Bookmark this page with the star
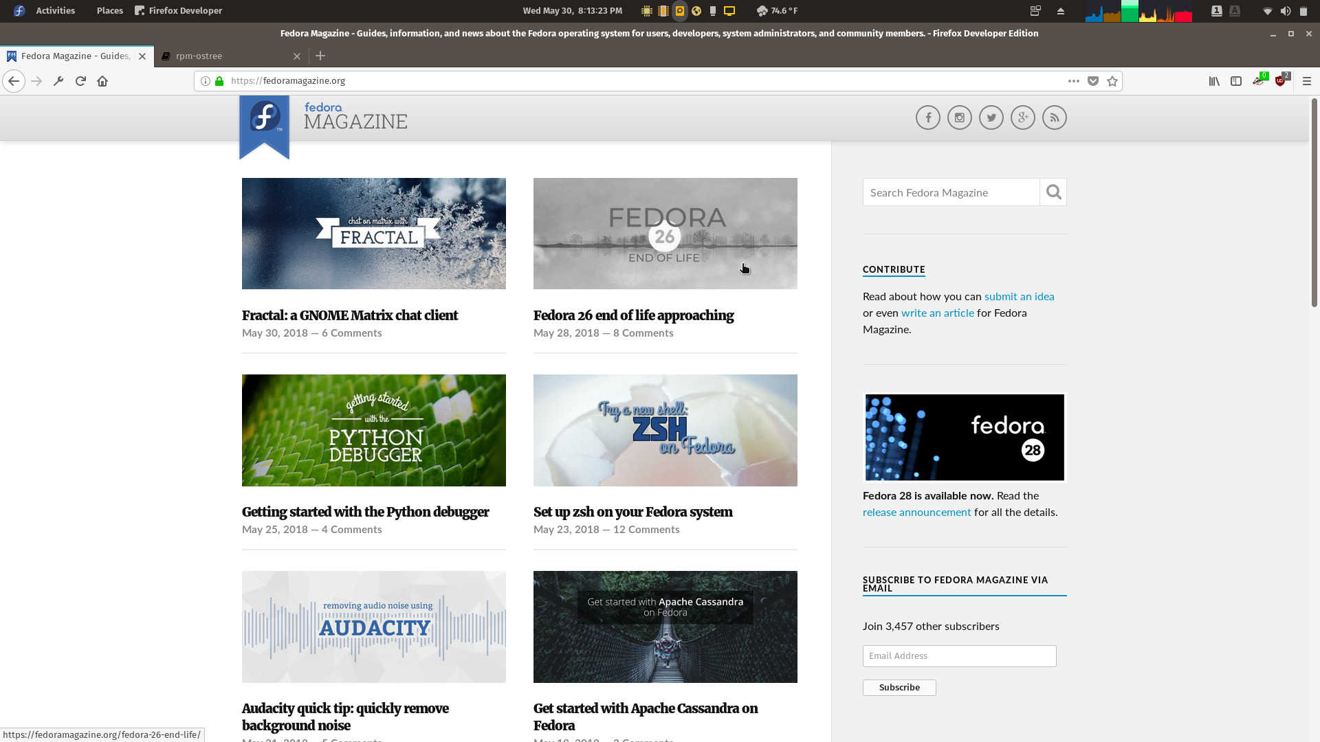This screenshot has height=742, width=1320. [x=1112, y=81]
